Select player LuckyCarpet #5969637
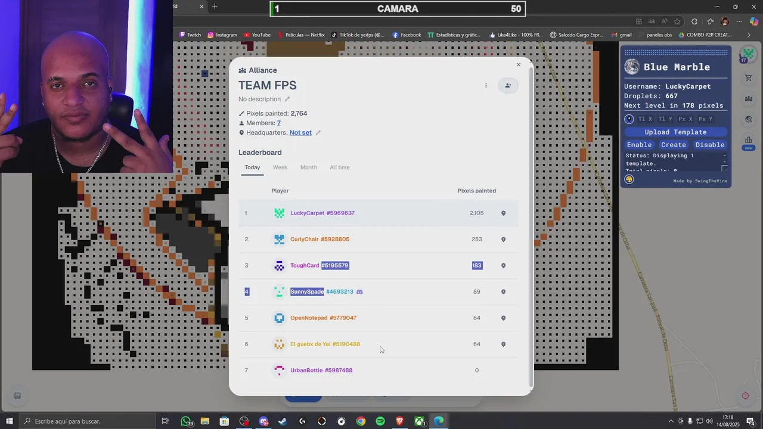This screenshot has height=429, width=763. (x=322, y=213)
